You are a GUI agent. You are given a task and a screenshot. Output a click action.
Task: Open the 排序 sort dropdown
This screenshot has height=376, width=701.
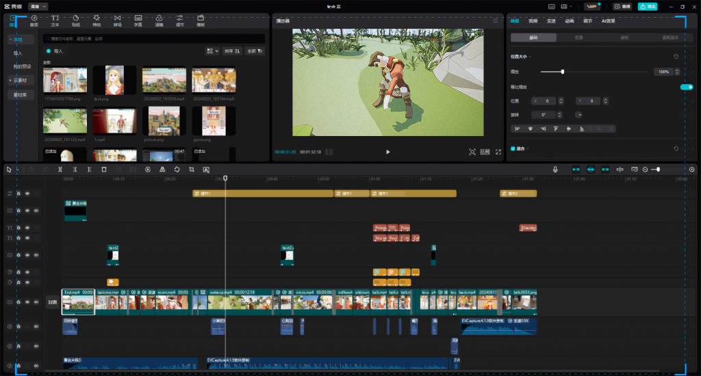(232, 51)
